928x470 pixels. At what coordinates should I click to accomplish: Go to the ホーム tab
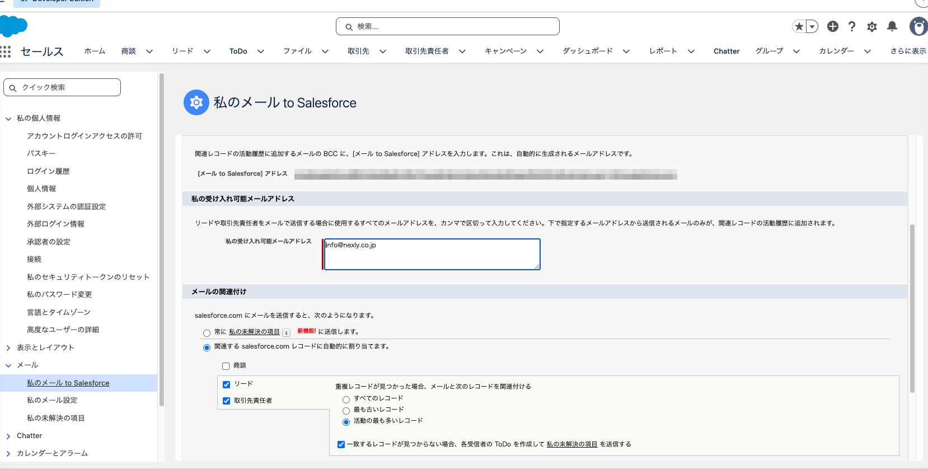(95, 51)
